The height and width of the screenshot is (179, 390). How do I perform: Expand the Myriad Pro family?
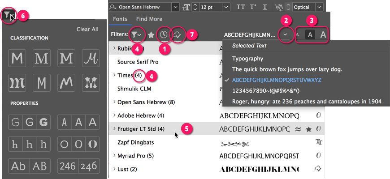click(114, 156)
